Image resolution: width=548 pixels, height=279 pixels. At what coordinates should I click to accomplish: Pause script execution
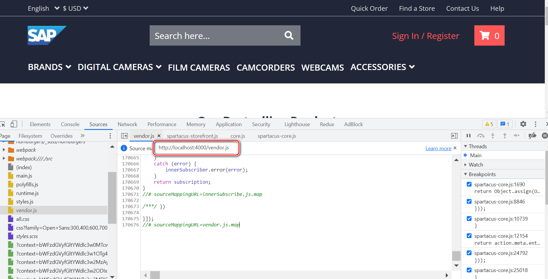coord(469,136)
